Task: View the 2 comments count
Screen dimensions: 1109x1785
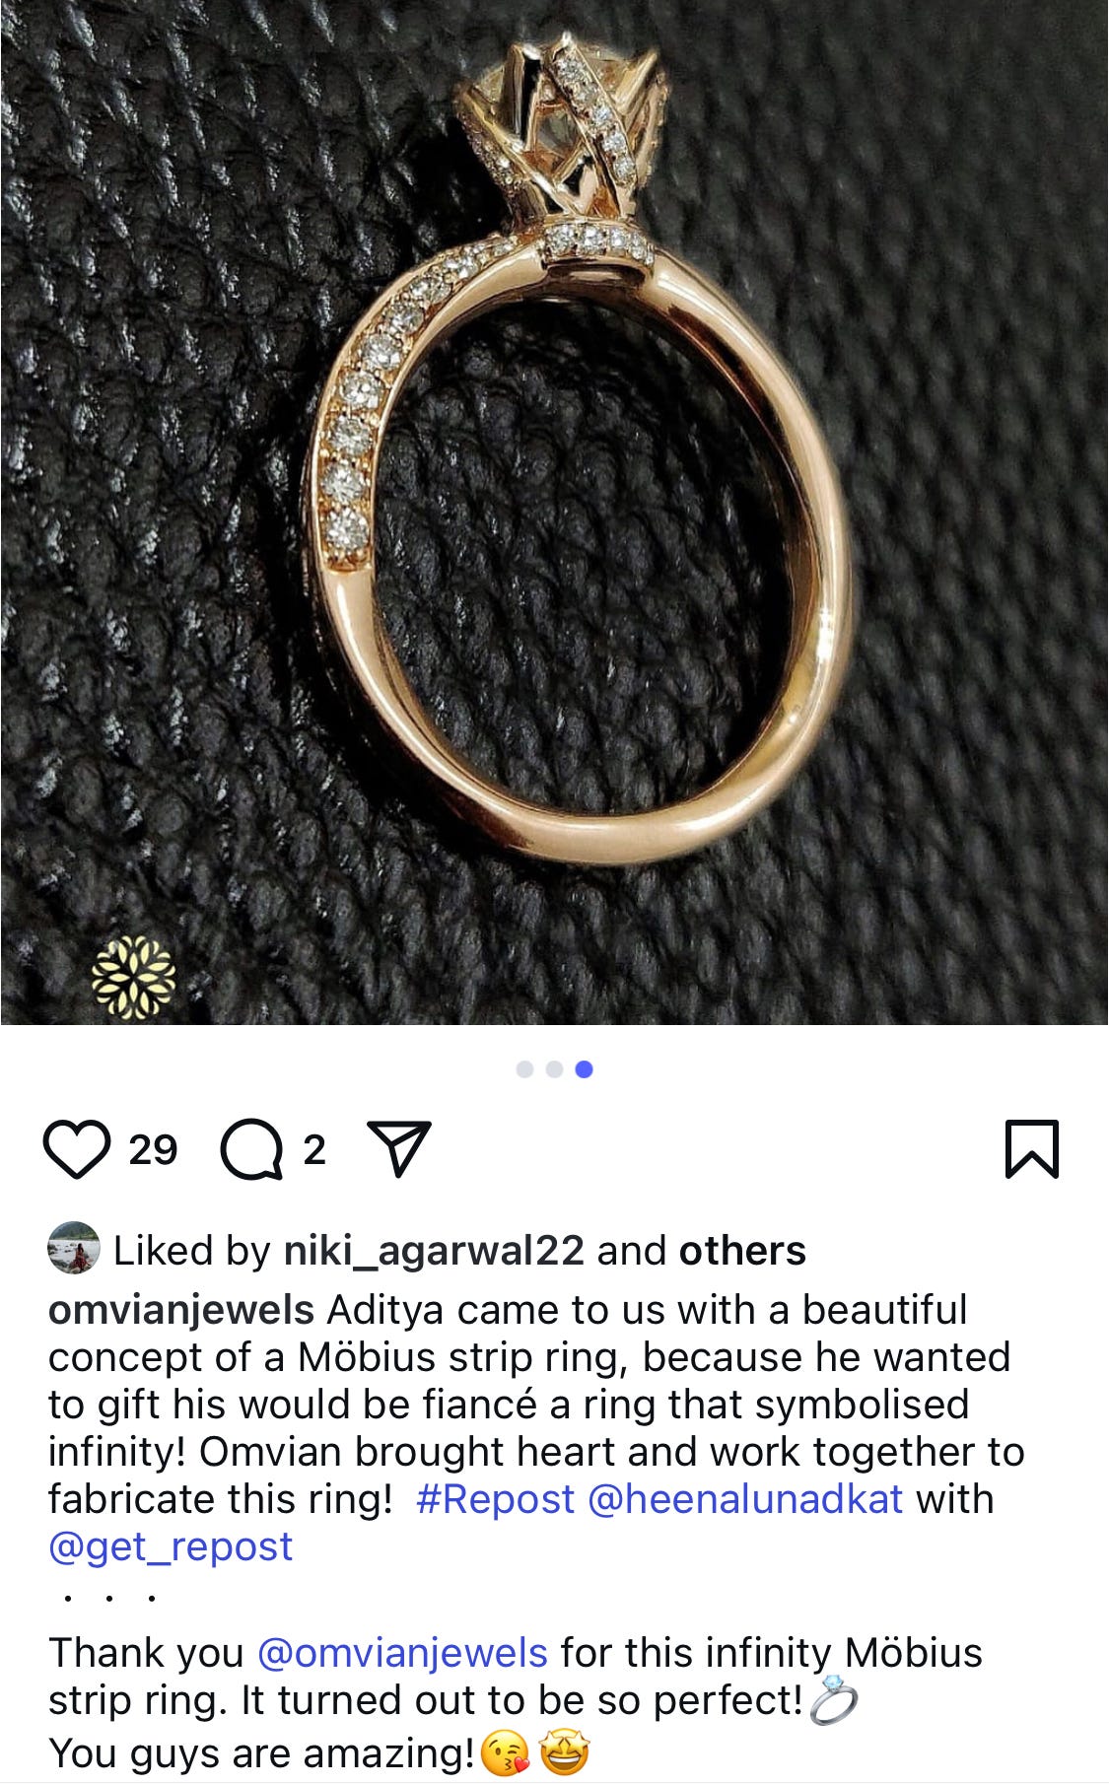Action: (x=314, y=1150)
